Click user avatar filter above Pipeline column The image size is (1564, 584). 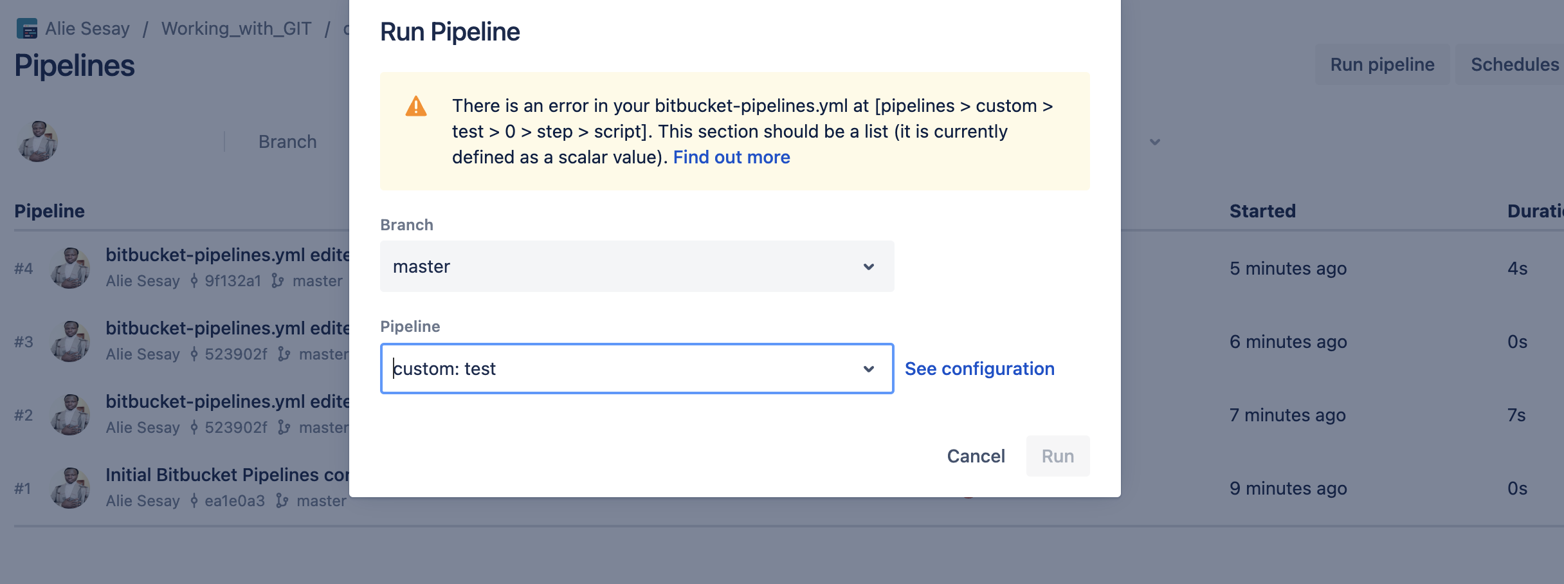tap(38, 141)
